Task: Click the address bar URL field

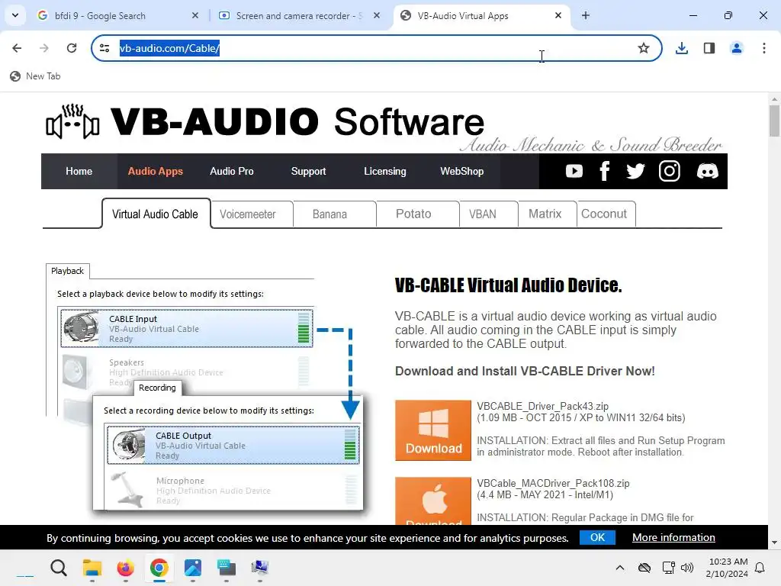Action: click(x=377, y=48)
